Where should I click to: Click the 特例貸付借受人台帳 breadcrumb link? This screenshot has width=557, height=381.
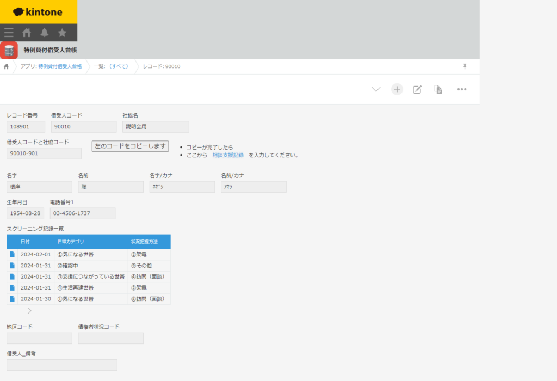60,66
